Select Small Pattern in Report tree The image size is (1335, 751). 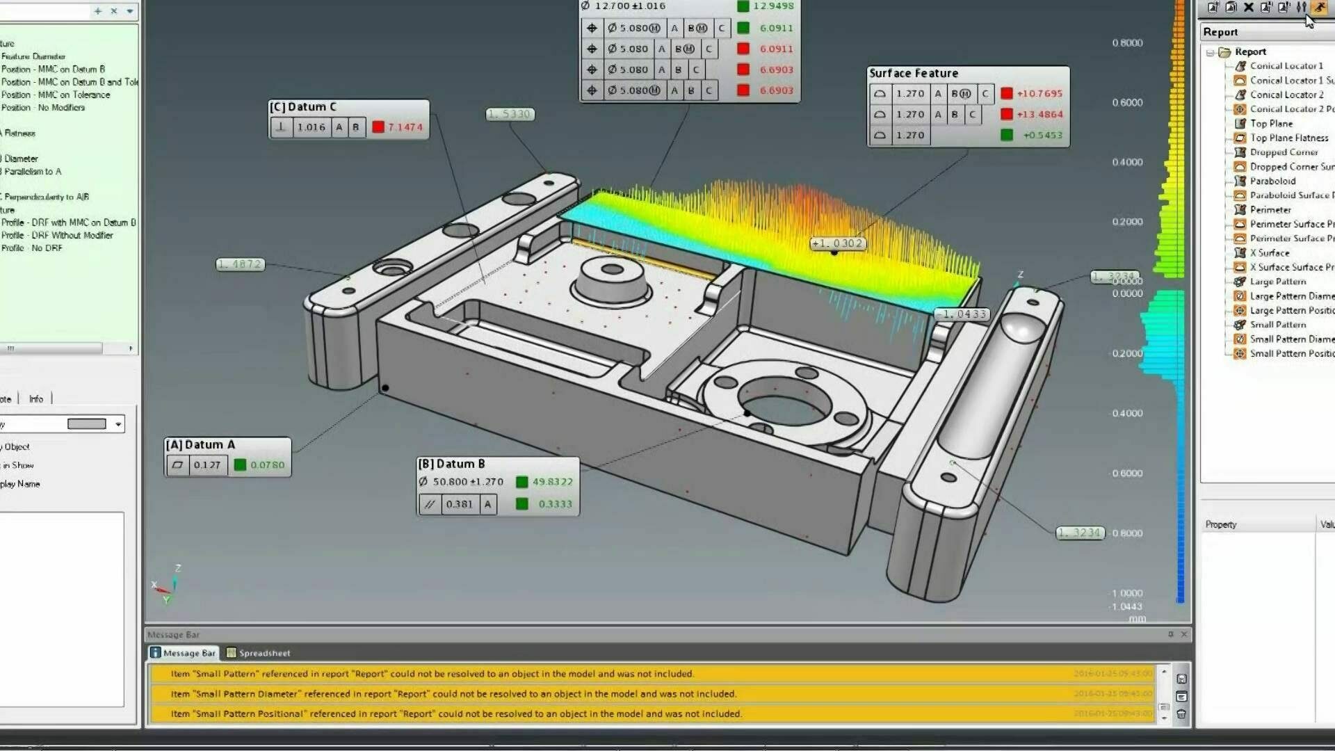(x=1278, y=325)
